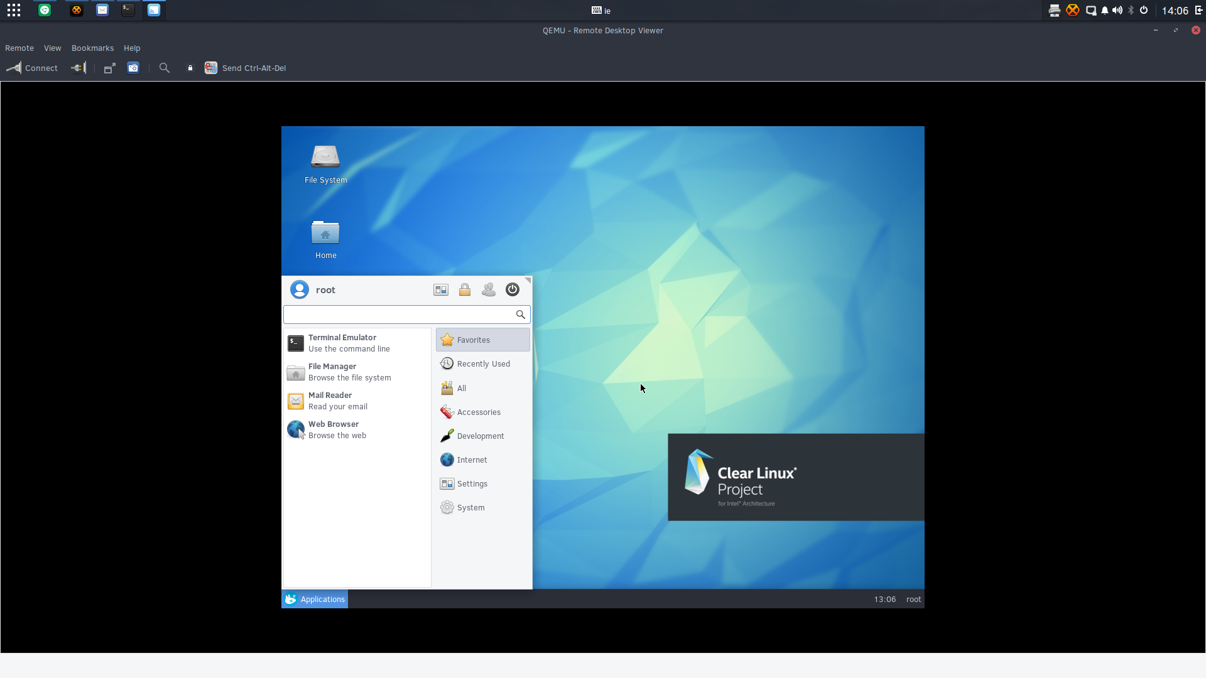Viewport: 1206px width, 678px height.
Task: Open the mail app in host taskbar
Action: (102, 10)
